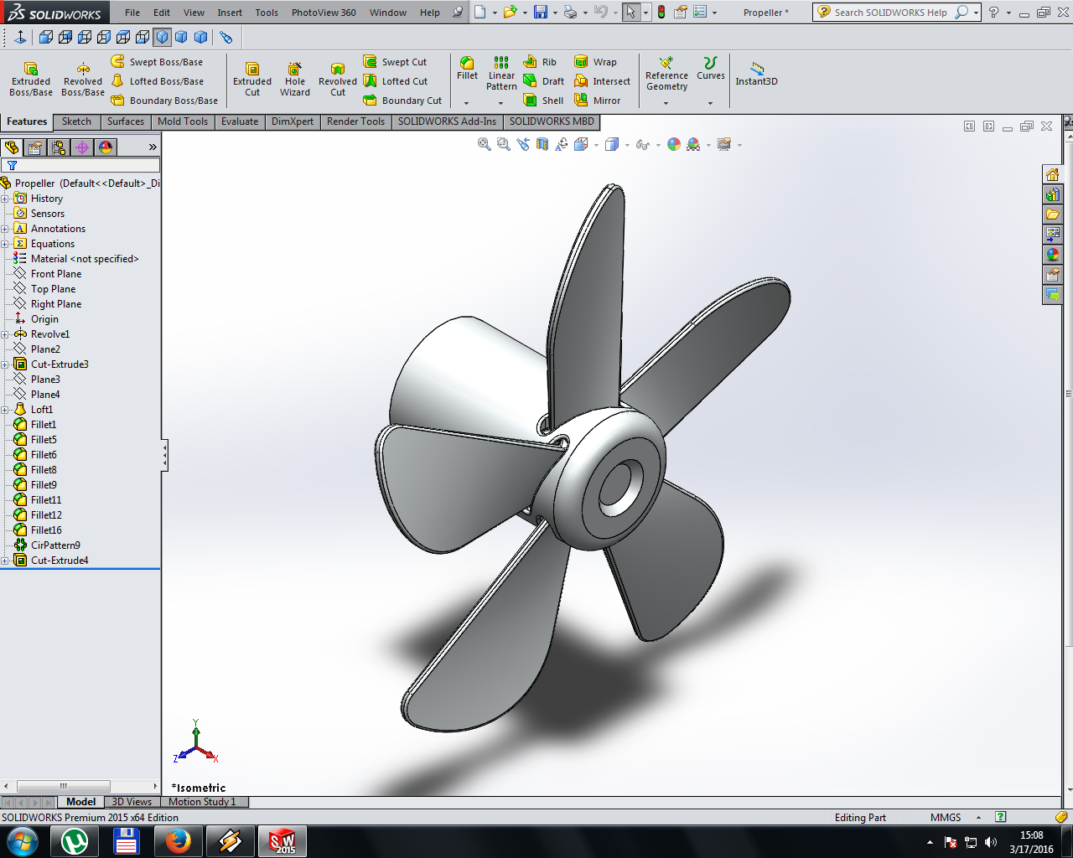
Task: Click Zoom to Fit in view toolbar
Action: coord(484,144)
